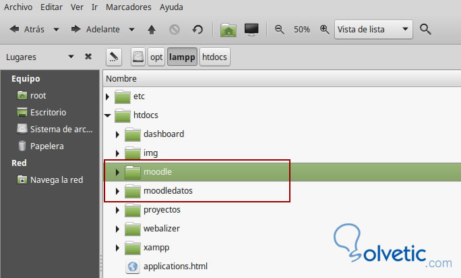Click the Equipo sidebar heading
Image resolution: width=461 pixels, height=278 pixels.
[26, 79]
